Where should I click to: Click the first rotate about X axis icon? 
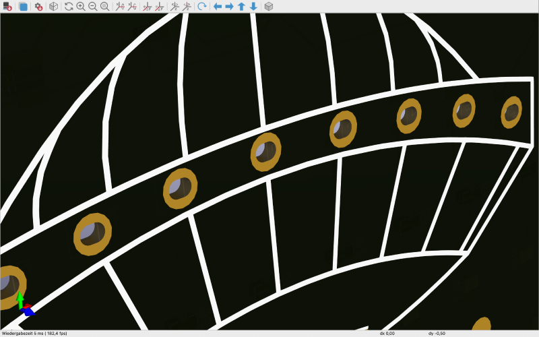[x=120, y=6]
